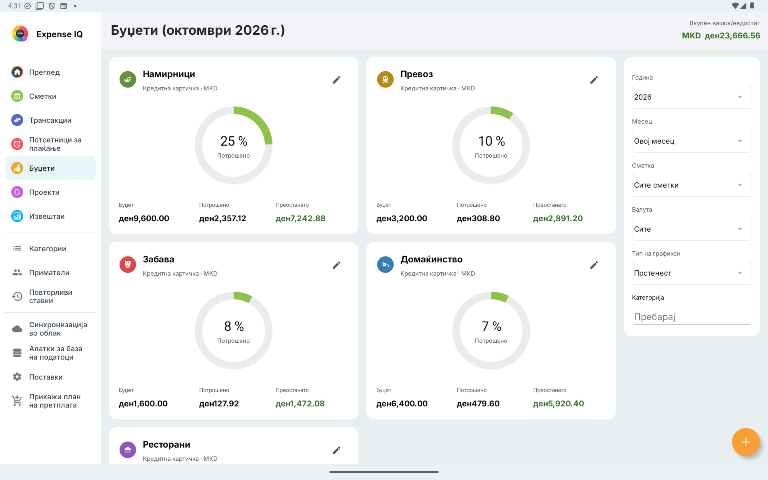Go to Трансакции in sidebar

pos(50,120)
